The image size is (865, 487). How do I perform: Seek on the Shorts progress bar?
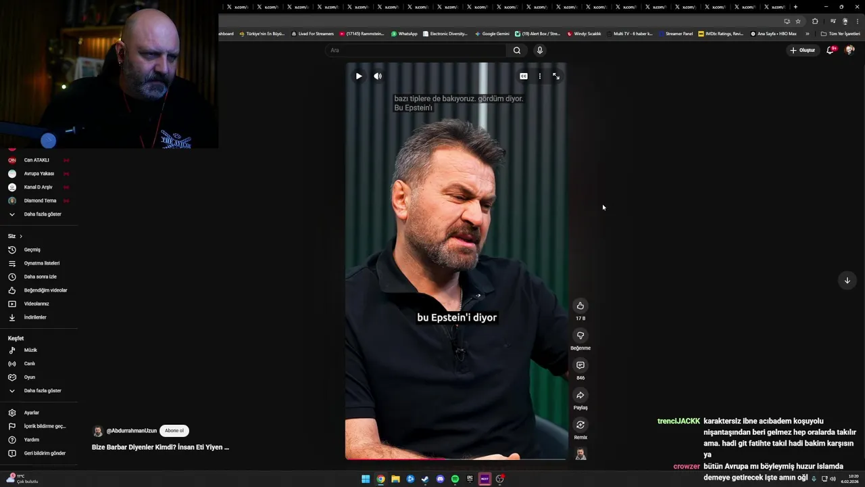pos(455,459)
